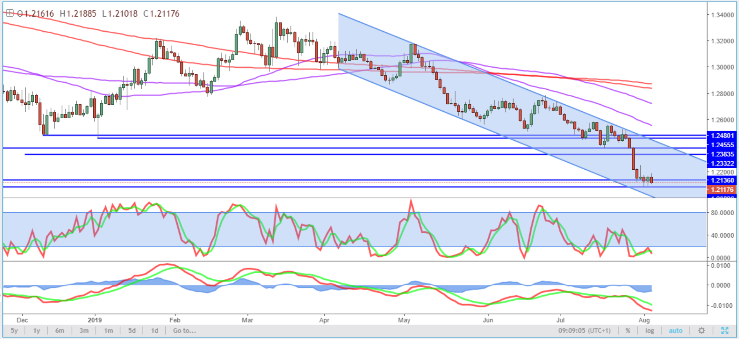Open timezone menu at 09:09:05 (UTC+1)
739x339 pixels.
[x=584, y=330]
